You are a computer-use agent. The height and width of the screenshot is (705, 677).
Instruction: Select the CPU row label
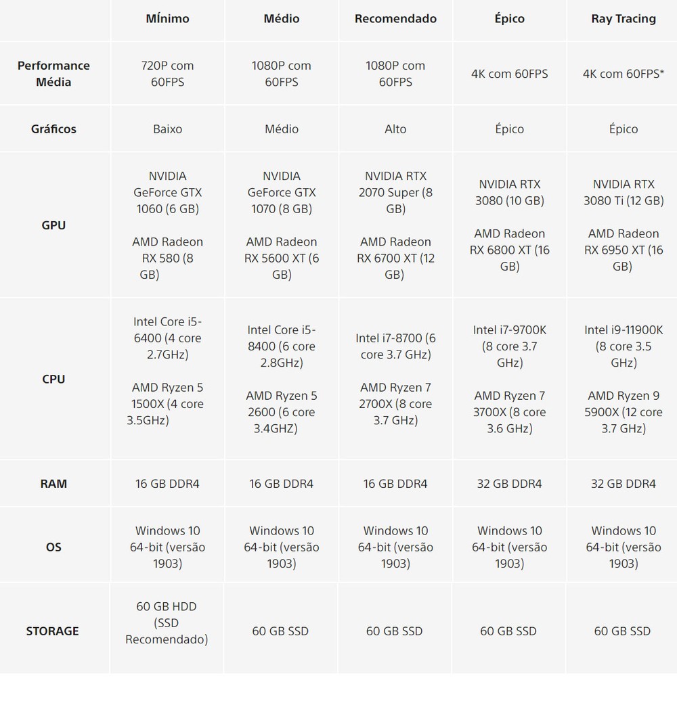(53, 379)
